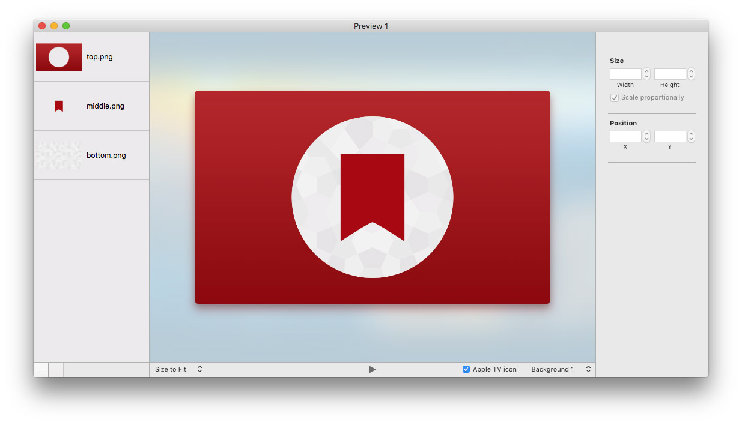The height and width of the screenshot is (425, 742).
Task: Select the middle.png bookmark layer thumbnail
Action: pyautogui.click(x=58, y=106)
